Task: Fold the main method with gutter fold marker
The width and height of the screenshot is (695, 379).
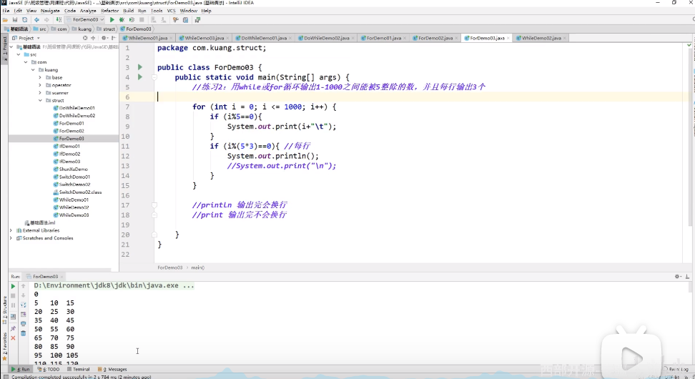Action: coord(154,77)
